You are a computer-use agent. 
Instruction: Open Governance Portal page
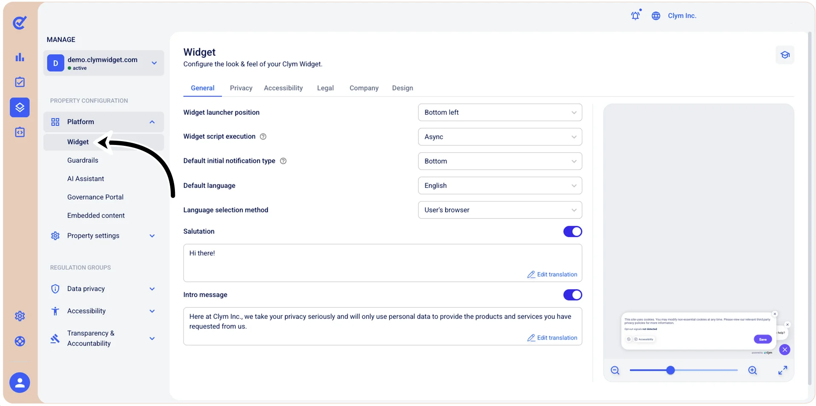point(95,197)
